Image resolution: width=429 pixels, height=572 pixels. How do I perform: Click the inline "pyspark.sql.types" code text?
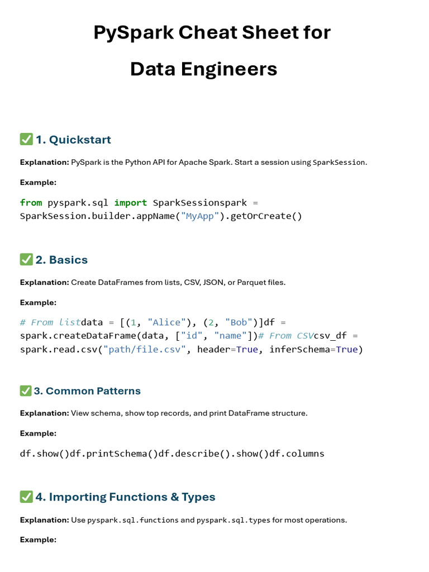click(233, 520)
